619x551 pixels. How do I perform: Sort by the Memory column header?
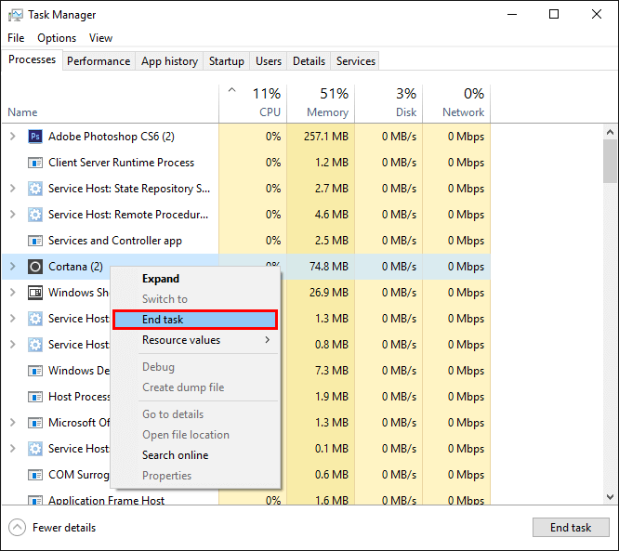pos(321,104)
